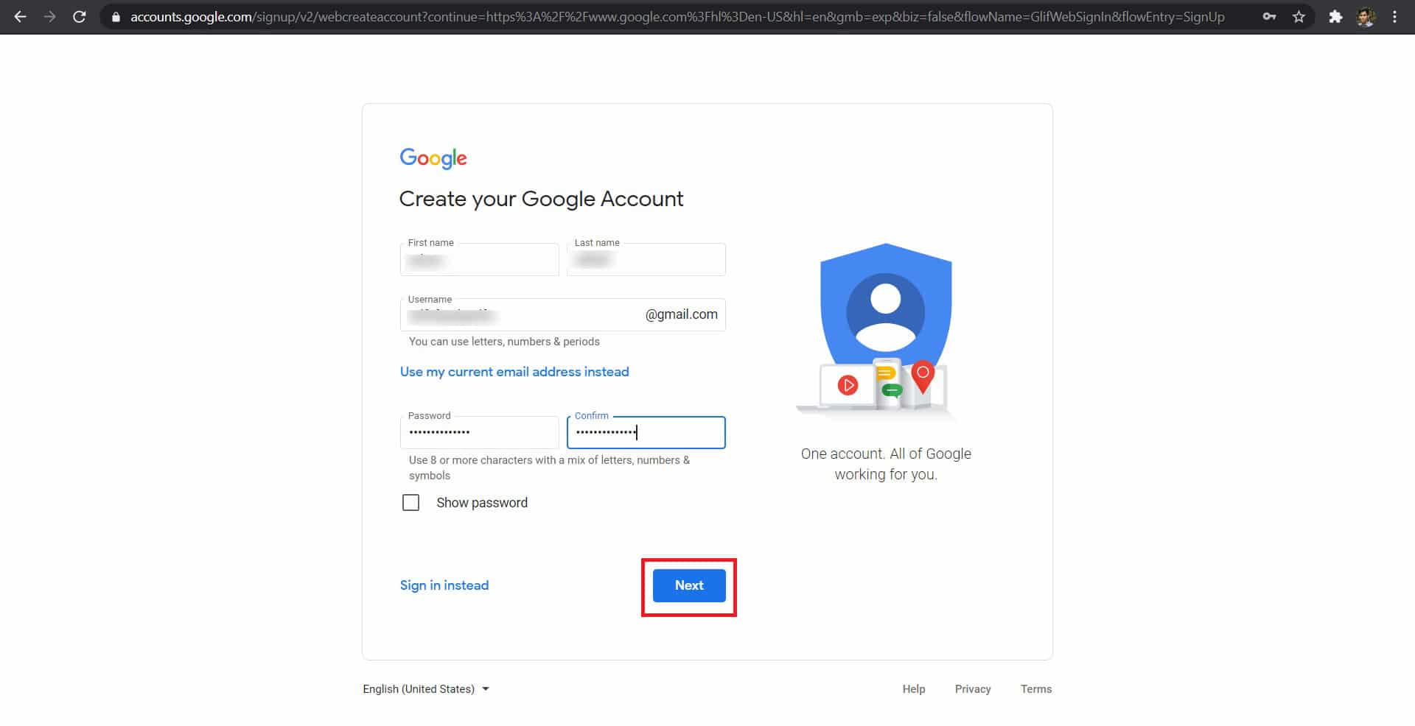Click the padlock site security icon
This screenshot has height=726, width=1415.
click(116, 17)
